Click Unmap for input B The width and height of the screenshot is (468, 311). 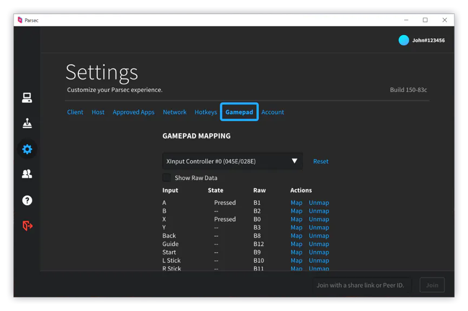[319, 211]
